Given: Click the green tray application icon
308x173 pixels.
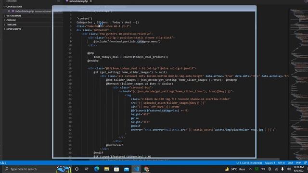Looking at the screenshot, I should (x=257, y=169).
